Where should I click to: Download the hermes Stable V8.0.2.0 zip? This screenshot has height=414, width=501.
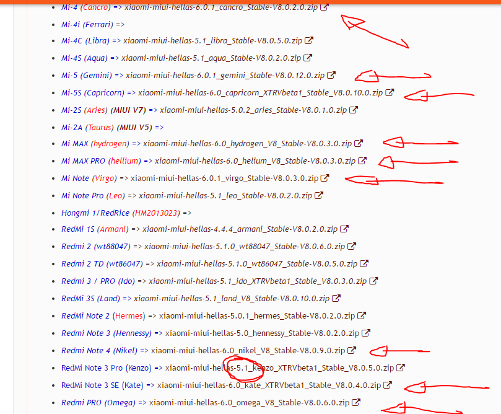point(257,315)
